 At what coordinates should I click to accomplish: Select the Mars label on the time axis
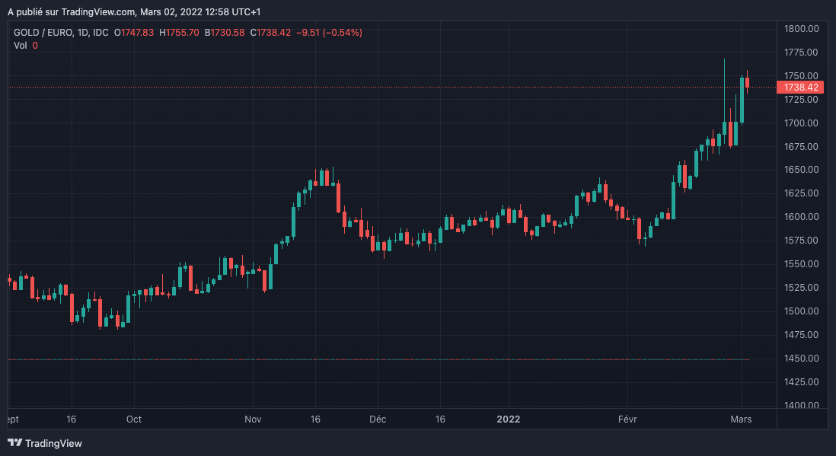click(x=741, y=419)
